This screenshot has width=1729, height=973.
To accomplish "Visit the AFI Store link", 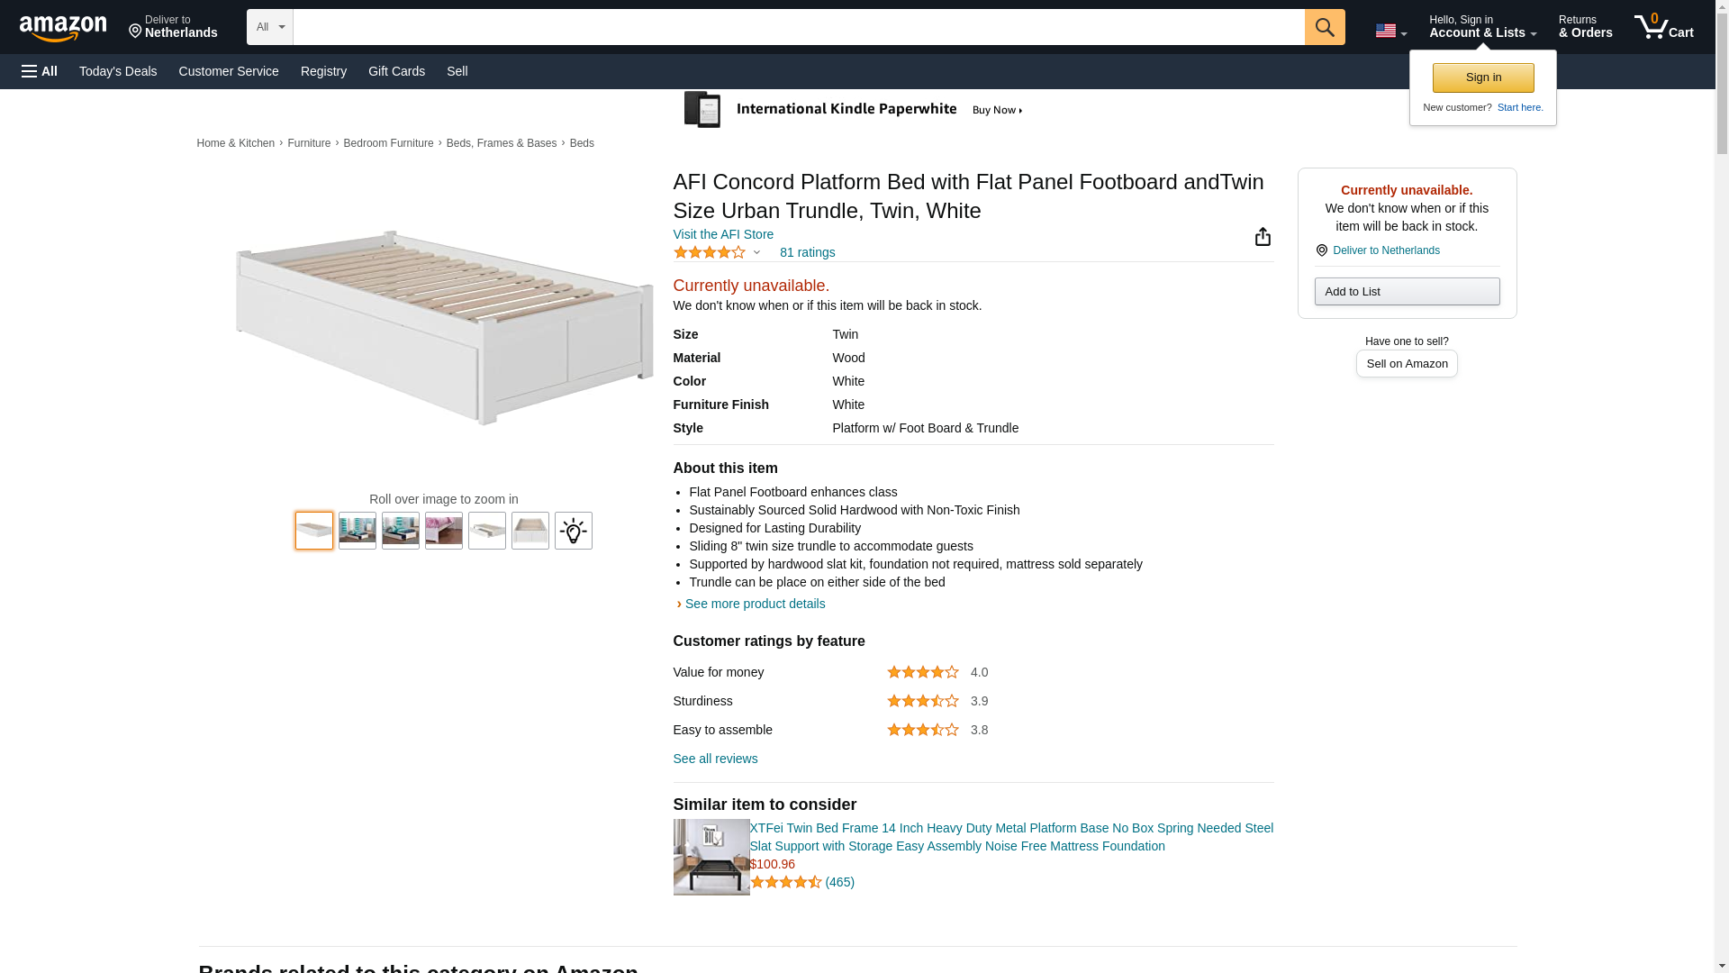I will coord(723,234).
